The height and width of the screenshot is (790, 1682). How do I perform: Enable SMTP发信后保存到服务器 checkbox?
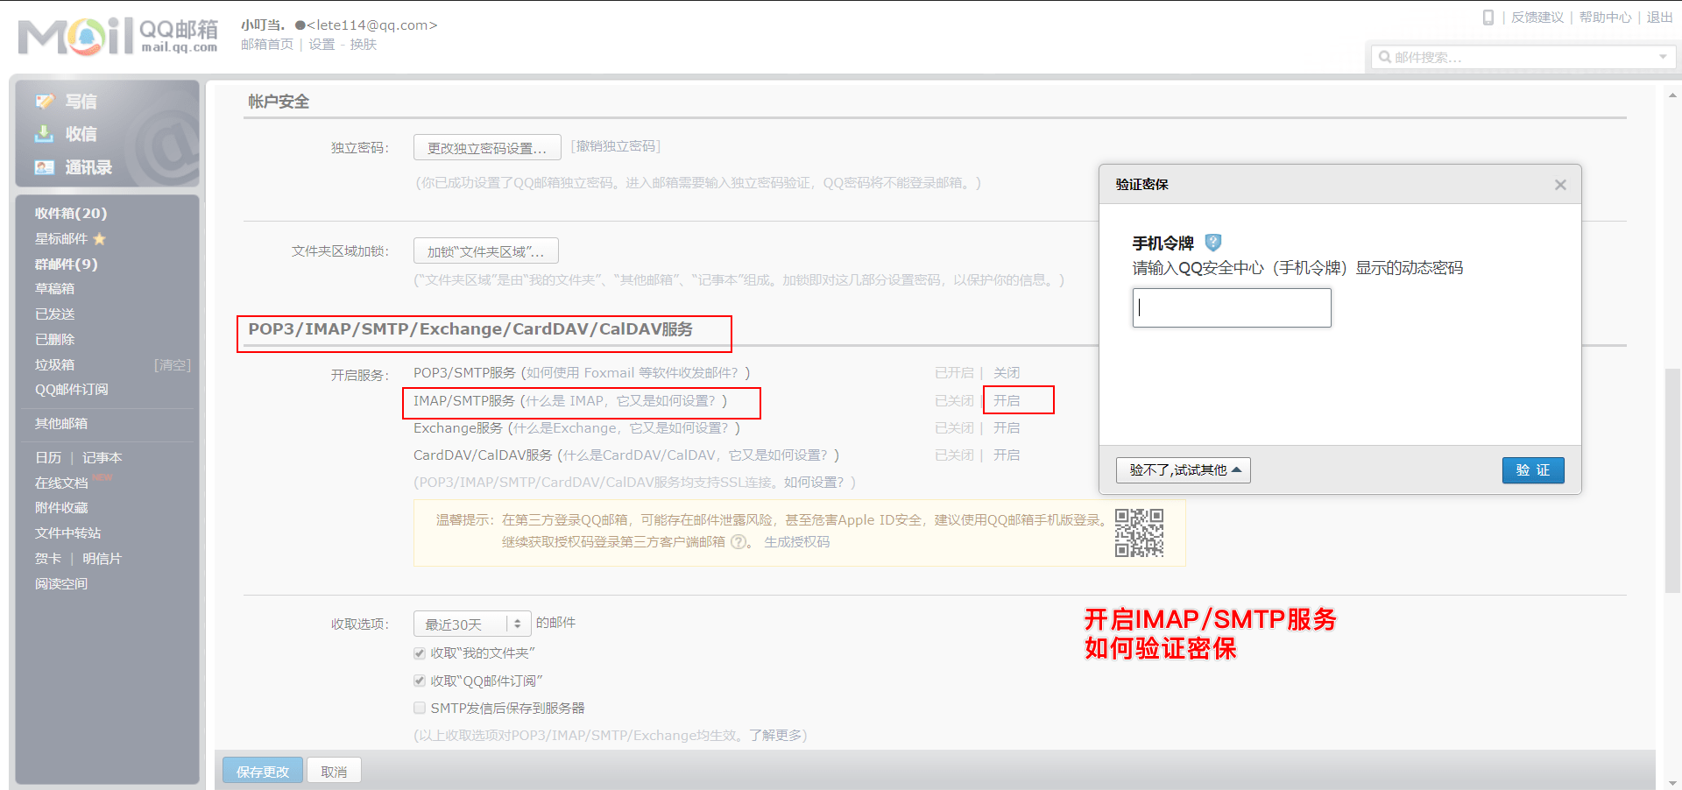coord(420,709)
